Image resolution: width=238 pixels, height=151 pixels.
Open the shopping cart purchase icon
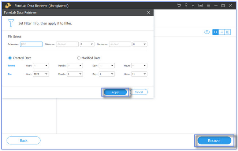[x=179, y=5]
